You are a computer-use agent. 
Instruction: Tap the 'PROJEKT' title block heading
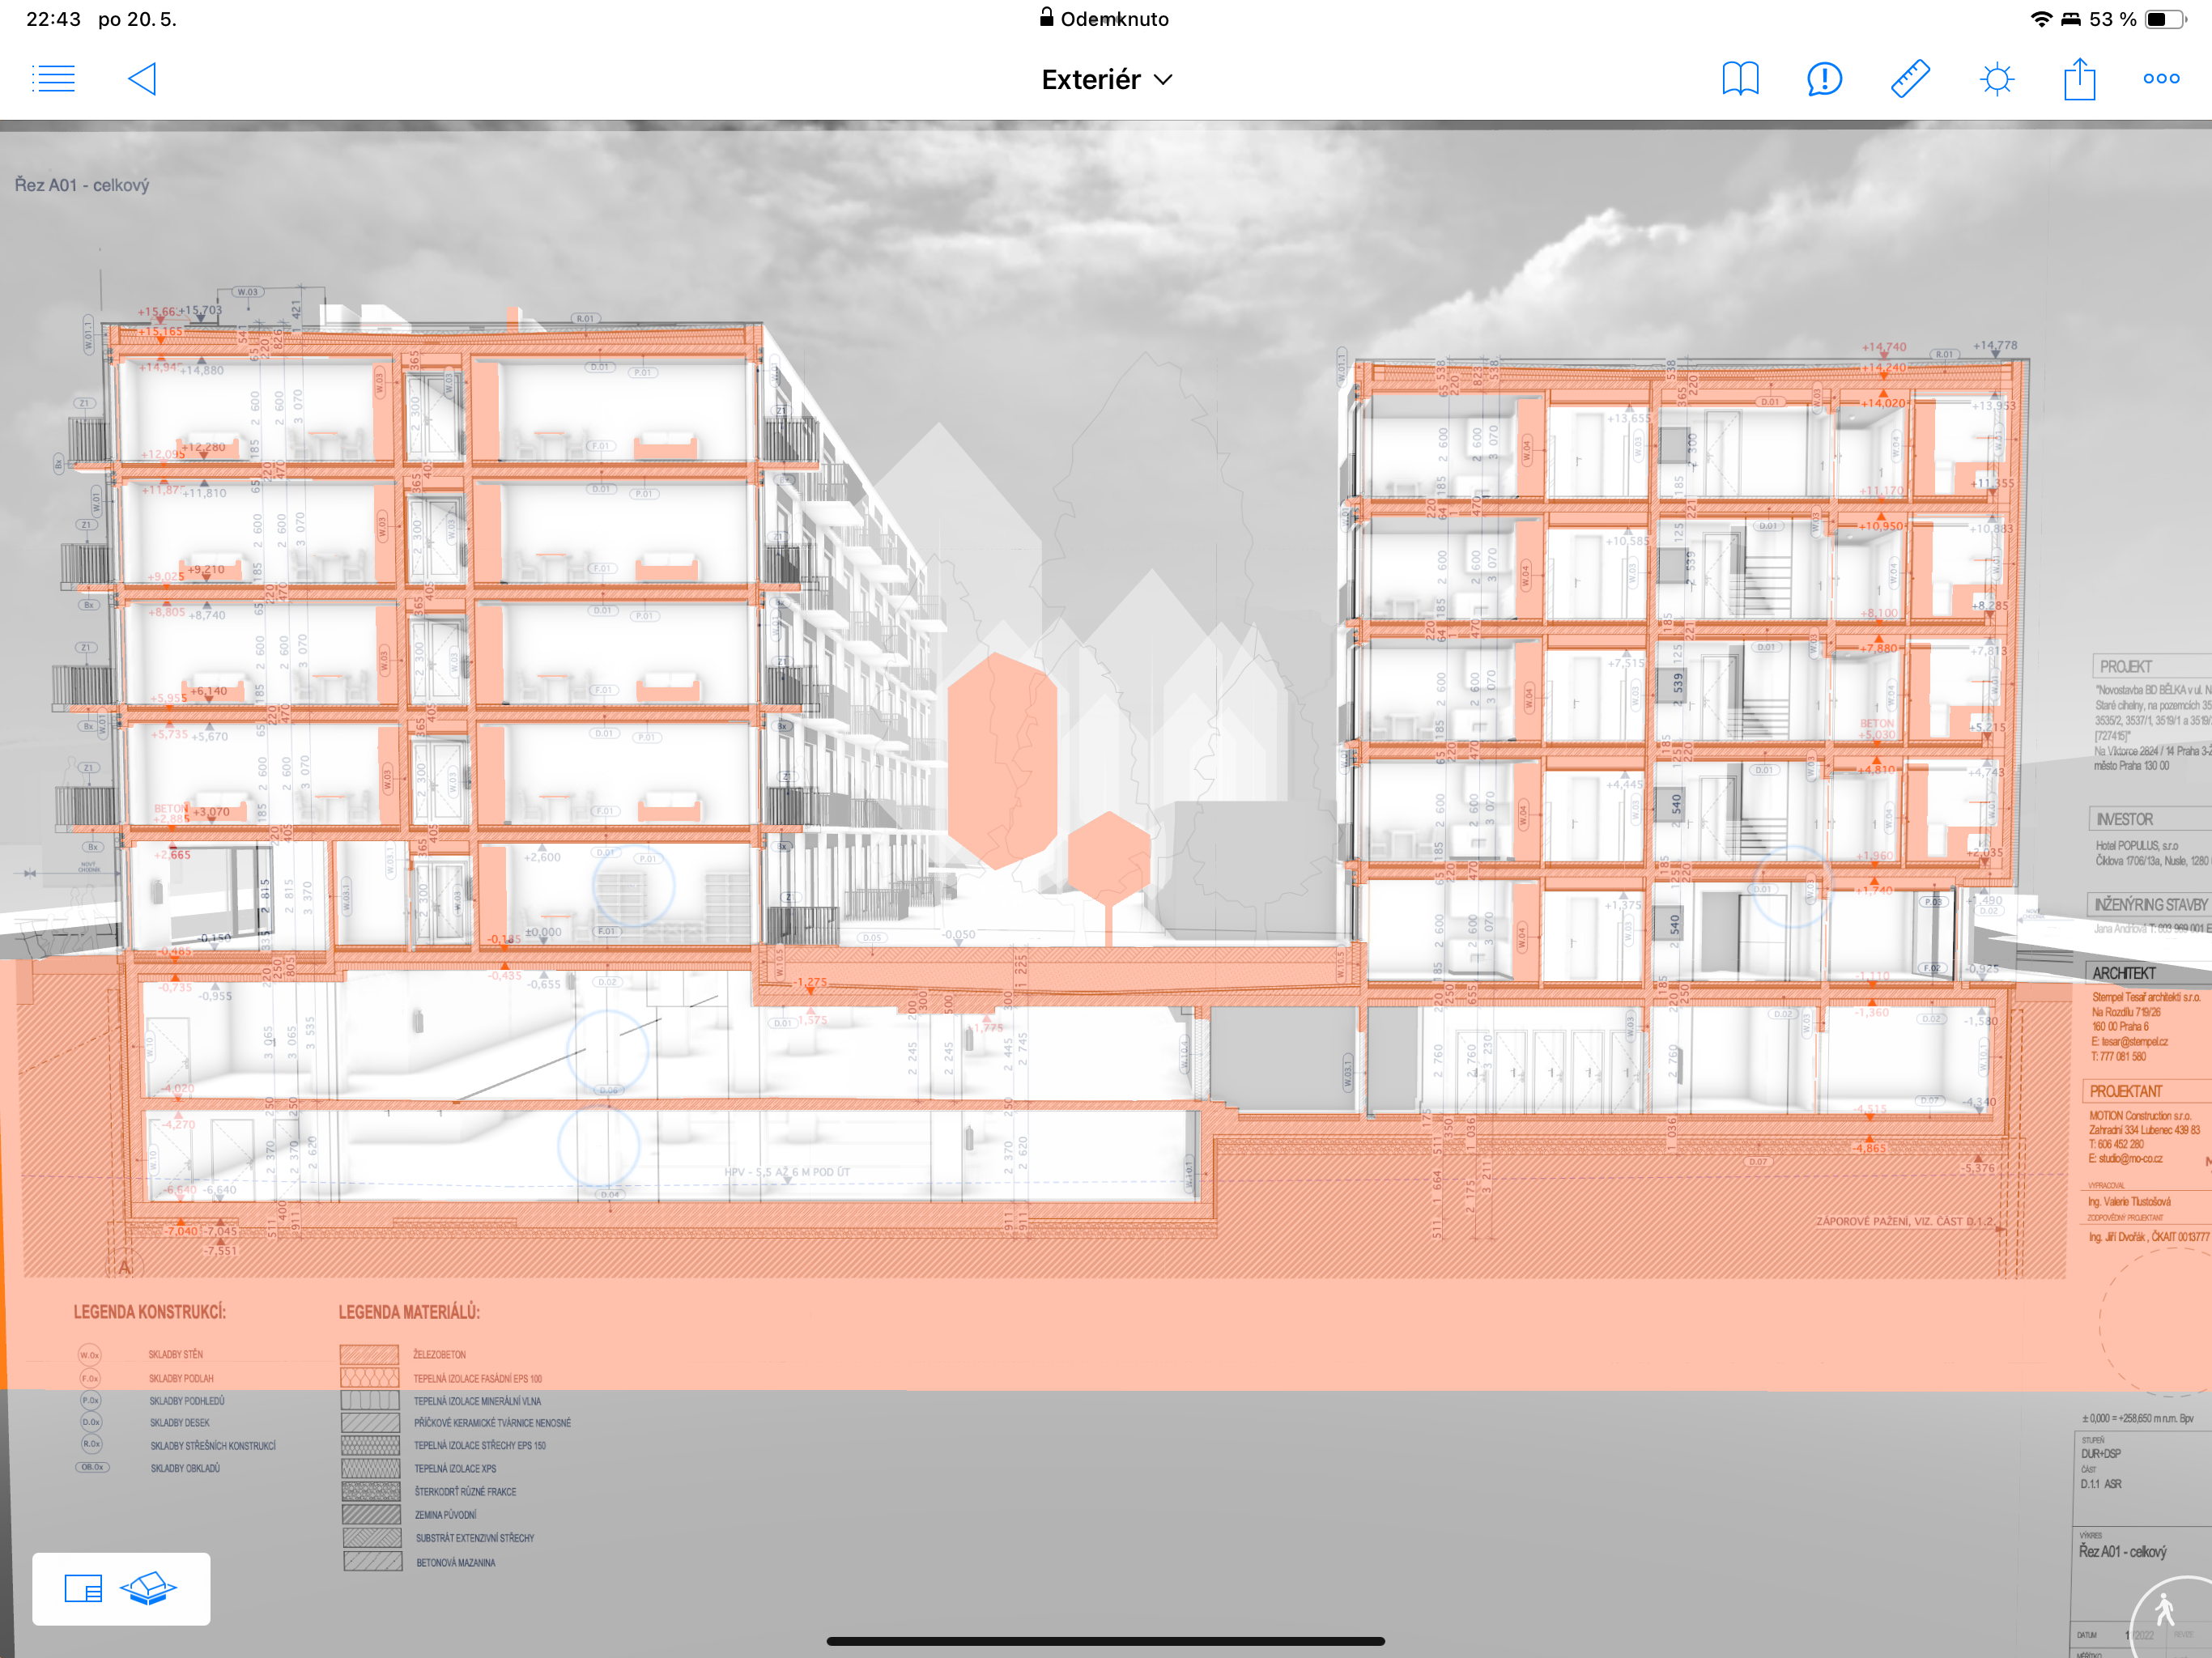pyautogui.click(x=2126, y=667)
